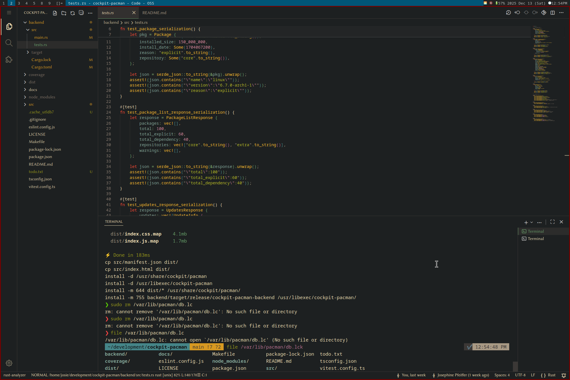Open the Extensions view icon

[9, 59]
